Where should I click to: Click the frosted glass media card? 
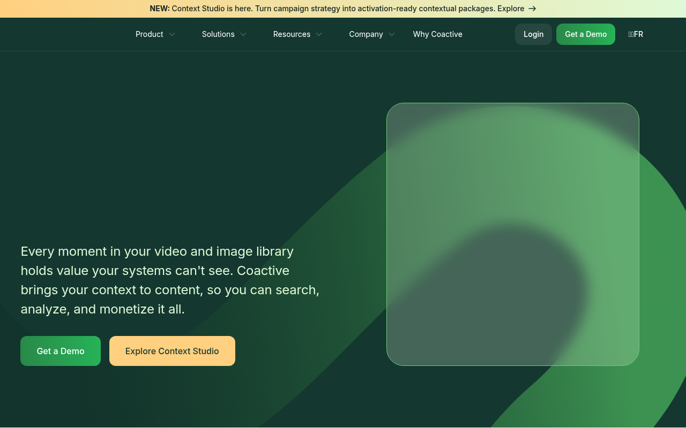pyautogui.click(x=513, y=234)
